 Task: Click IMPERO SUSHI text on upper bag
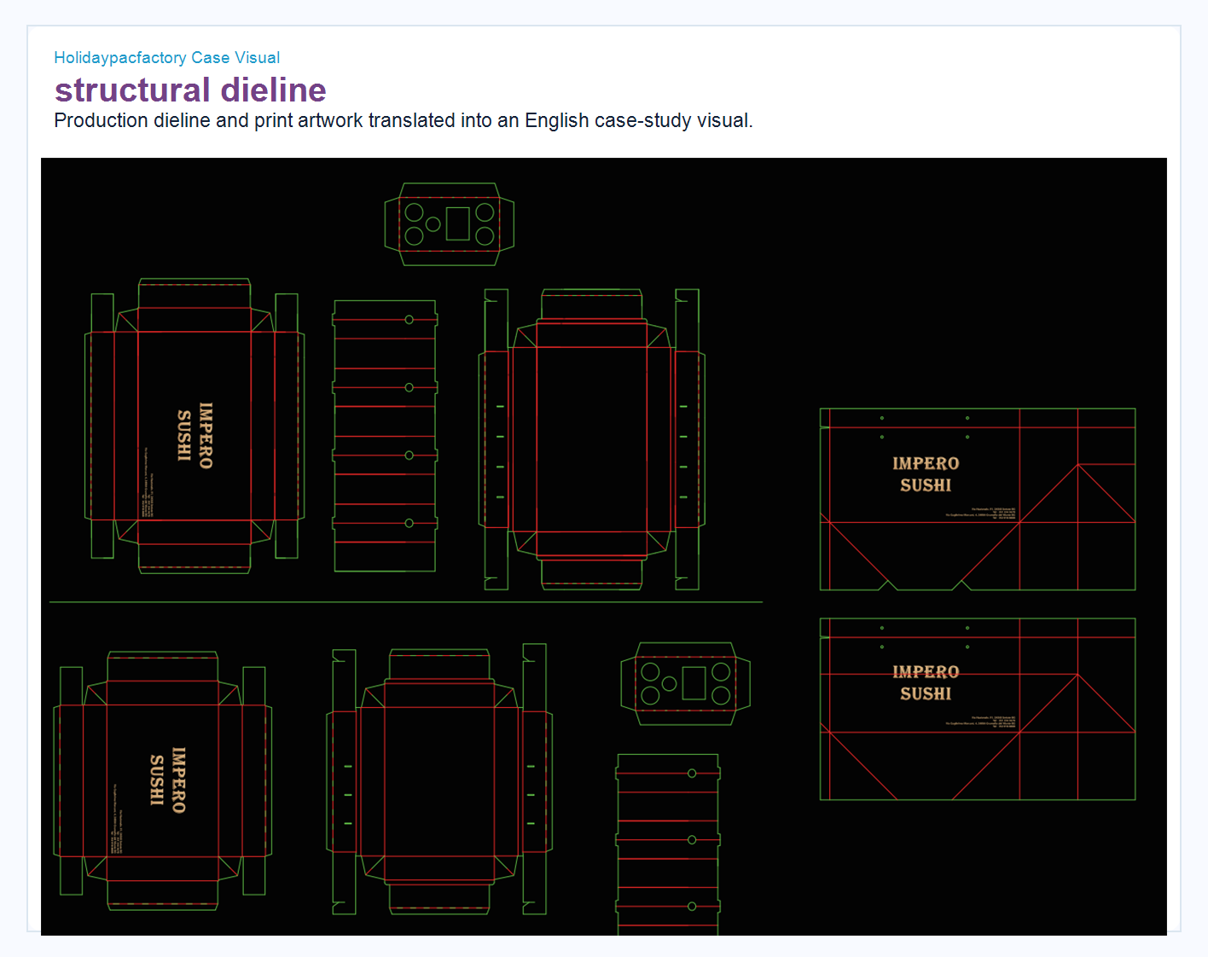926,474
